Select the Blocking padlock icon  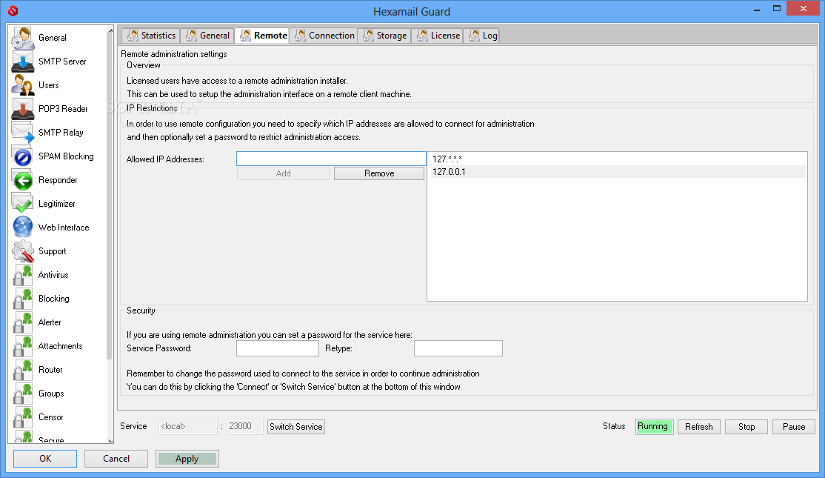pyautogui.click(x=23, y=299)
